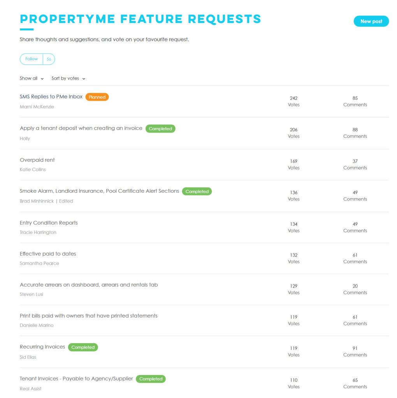Open the Entry Condition Reports post

[x=49, y=223]
